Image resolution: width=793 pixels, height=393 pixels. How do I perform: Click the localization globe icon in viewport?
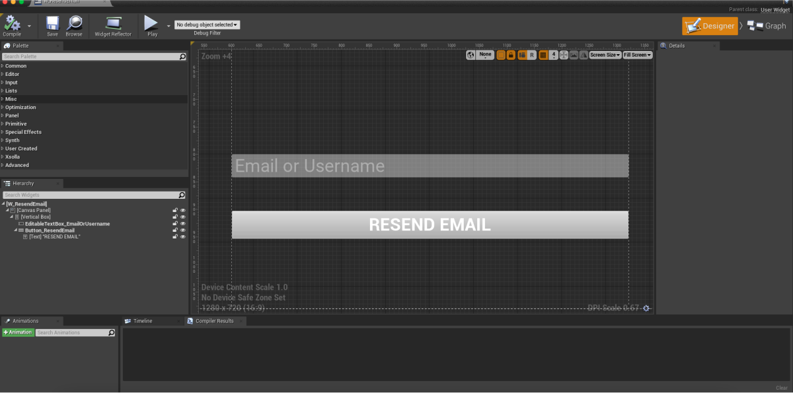coord(471,55)
